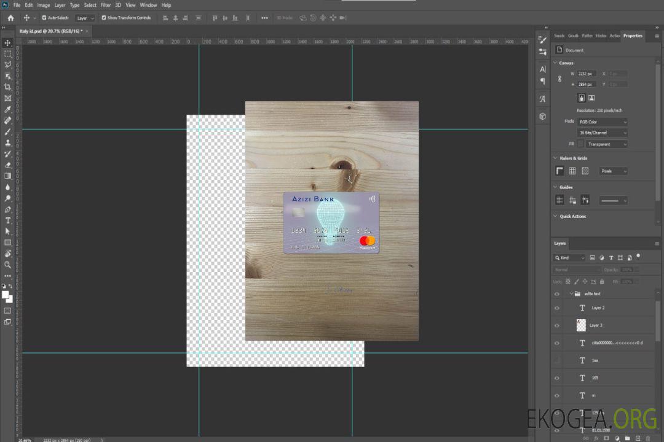Open the RGB Color mode dropdown
The height and width of the screenshot is (442, 664).
click(603, 122)
